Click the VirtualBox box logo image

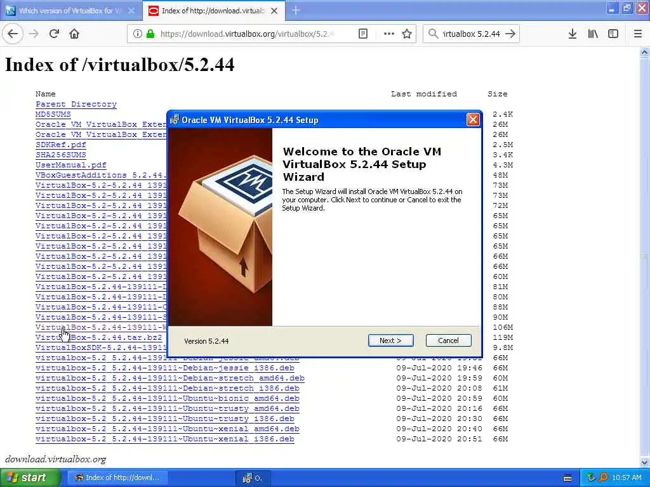220,227
